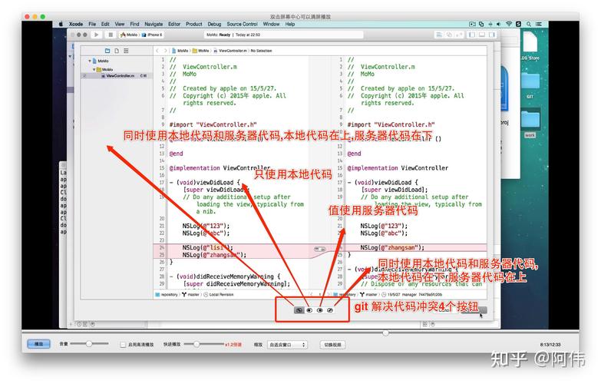Open the Help menu
This screenshot has width=601, height=384.
click(x=290, y=24)
